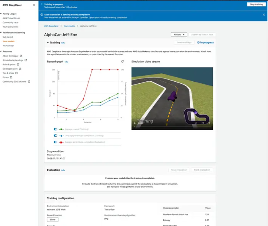Enter fullscreen on simulation video
Screen dimensions: 268x226
(203, 123)
